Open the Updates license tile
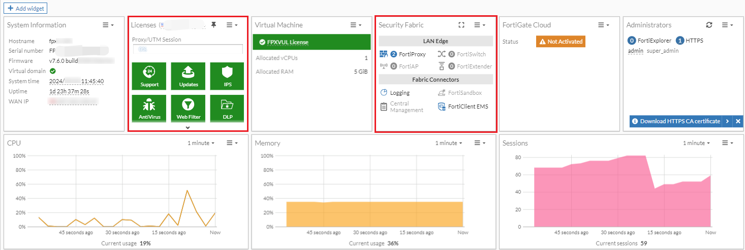Screen dimensions: 745x250 189,76
